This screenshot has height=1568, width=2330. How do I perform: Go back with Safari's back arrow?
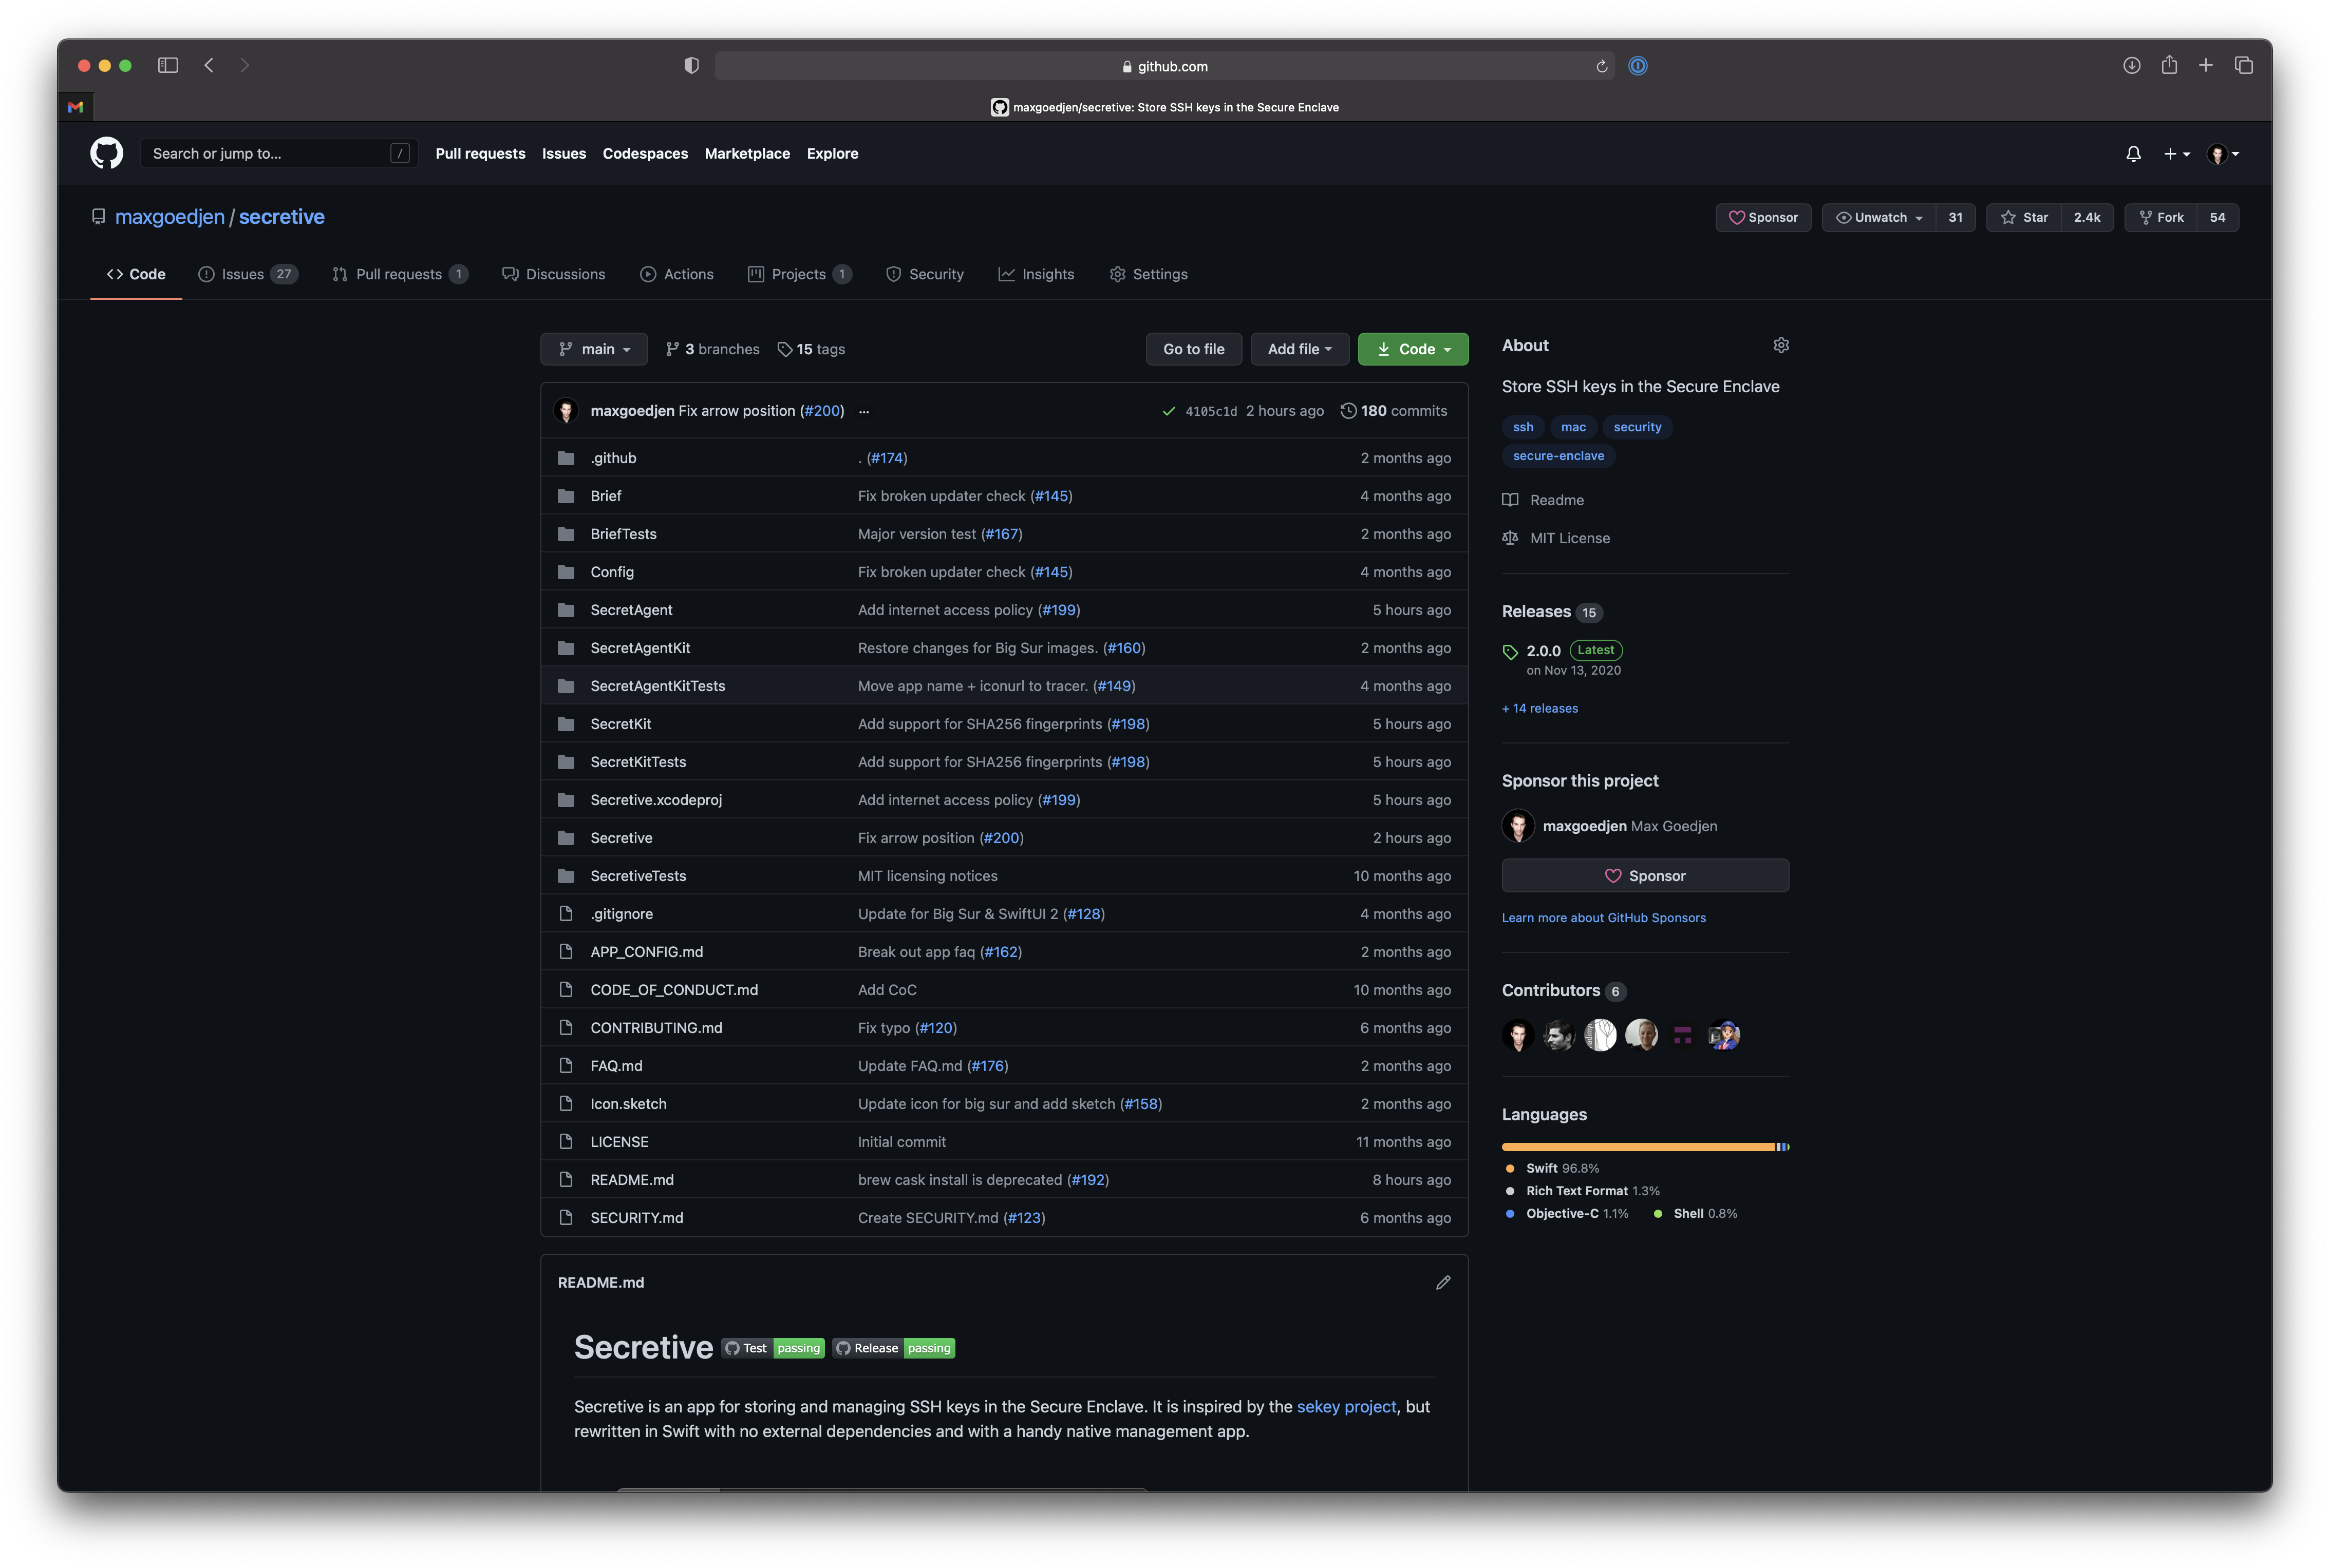(209, 65)
